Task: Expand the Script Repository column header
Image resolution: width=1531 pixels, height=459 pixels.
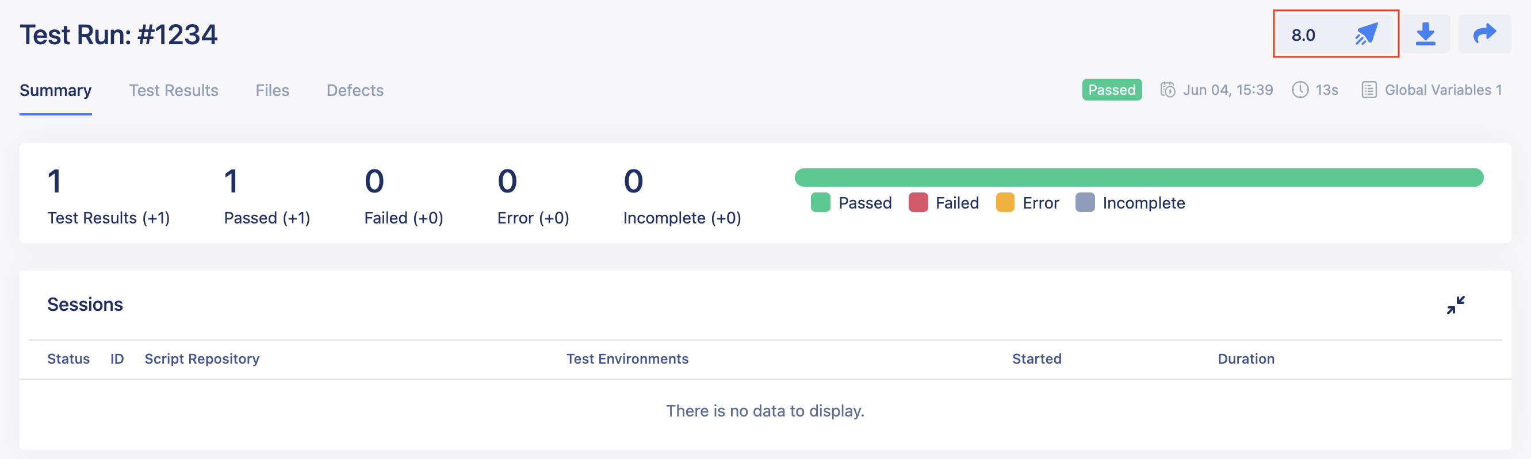Action: [202, 358]
